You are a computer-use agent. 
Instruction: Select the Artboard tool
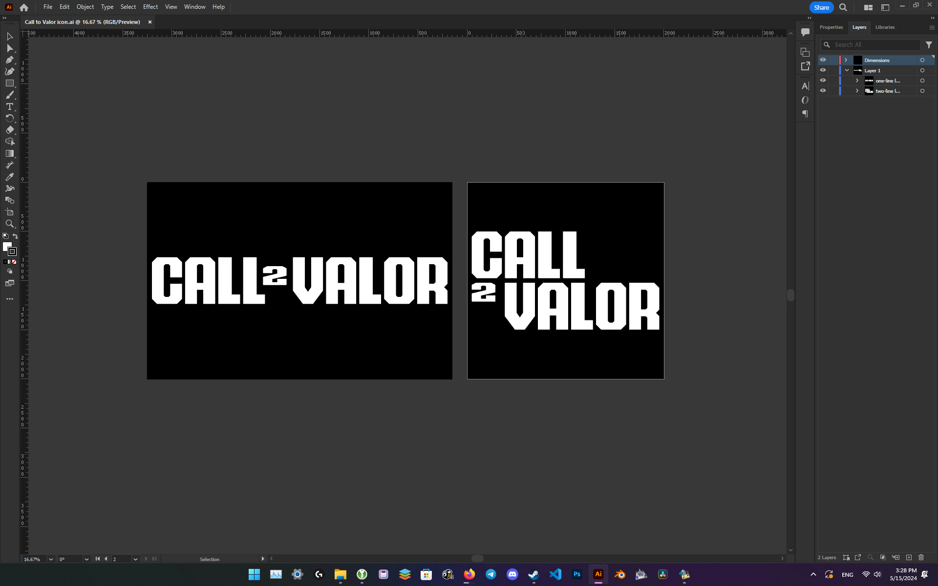(x=9, y=212)
